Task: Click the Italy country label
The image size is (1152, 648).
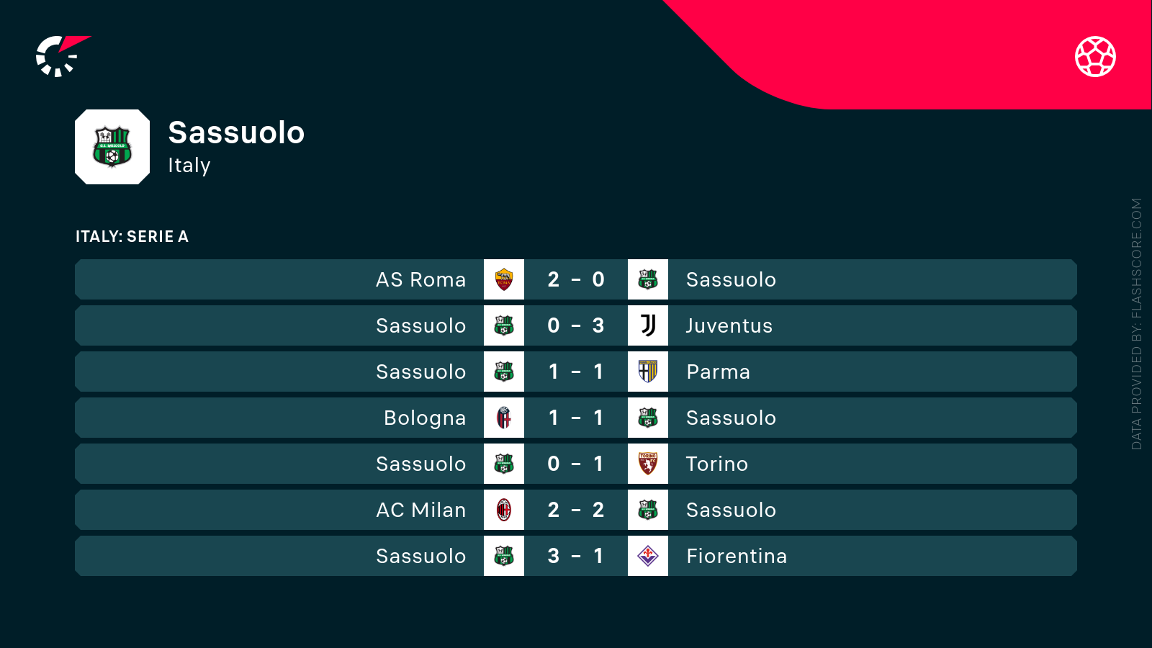Action: click(x=189, y=166)
